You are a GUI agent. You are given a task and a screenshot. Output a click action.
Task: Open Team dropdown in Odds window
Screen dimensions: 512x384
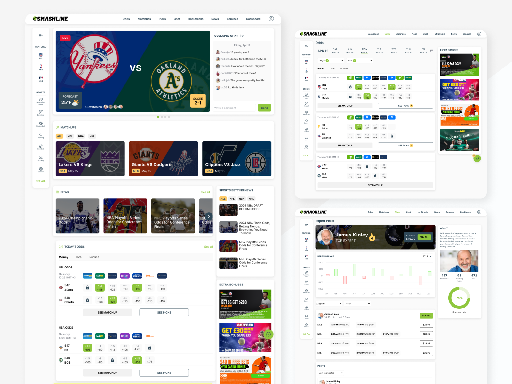pyautogui.click(x=360, y=61)
